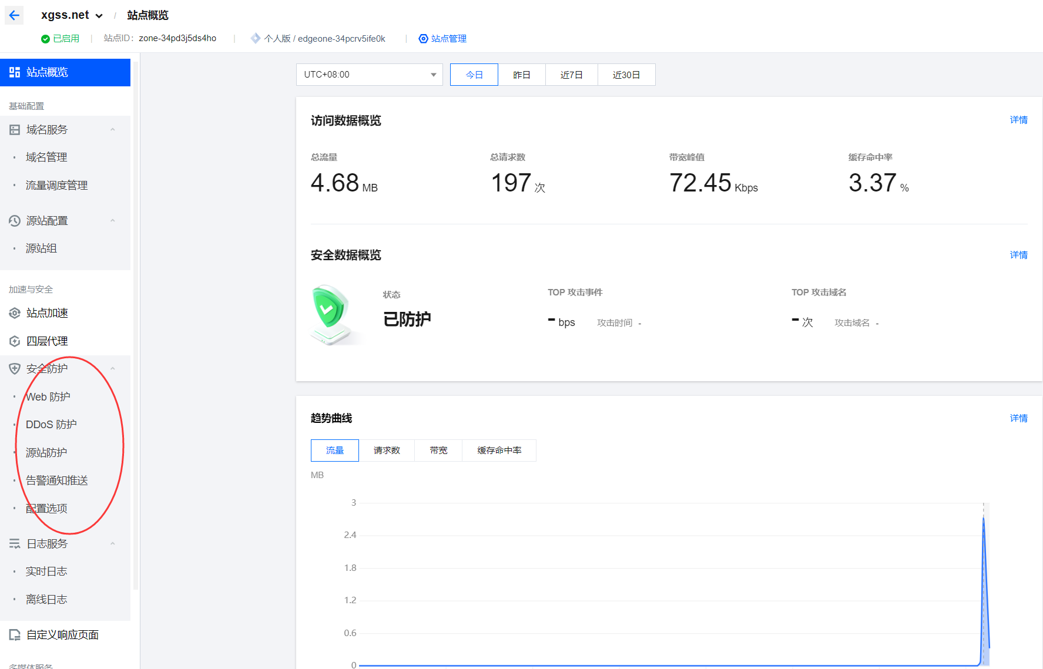Open 离线日志 in the sidebar
This screenshot has width=1043, height=669.
[46, 600]
